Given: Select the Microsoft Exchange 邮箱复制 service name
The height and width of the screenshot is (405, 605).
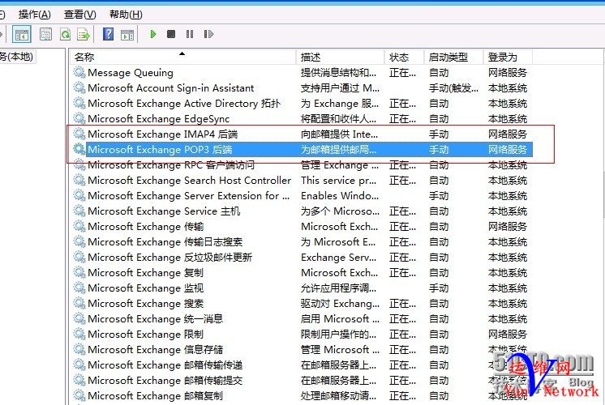Looking at the screenshot, I should [x=156, y=396].
